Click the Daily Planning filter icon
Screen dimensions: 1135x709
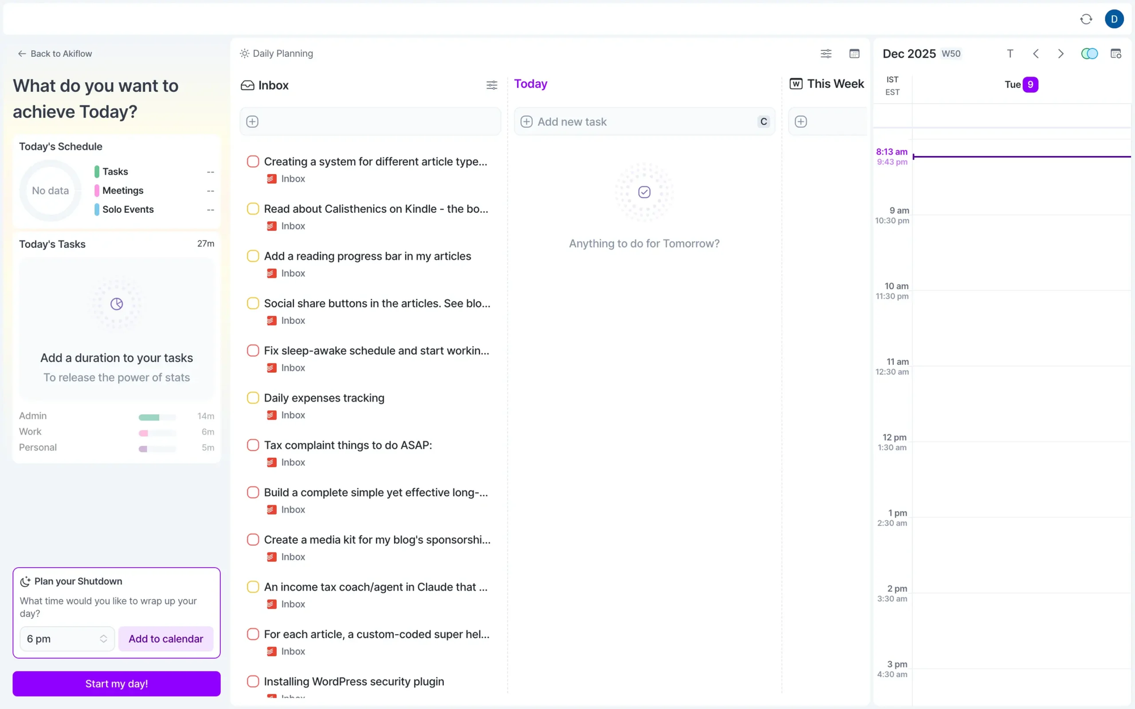pos(826,53)
